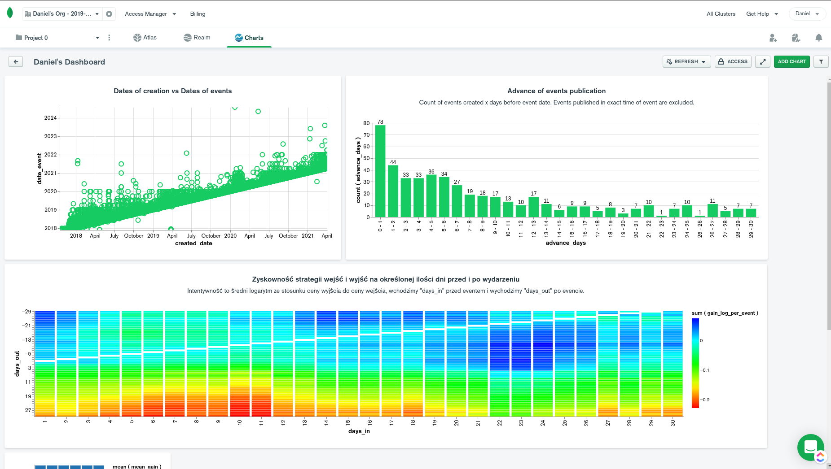831x469 pixels.
Task: Open the Daniel user account menu
Action: point(807,14)
